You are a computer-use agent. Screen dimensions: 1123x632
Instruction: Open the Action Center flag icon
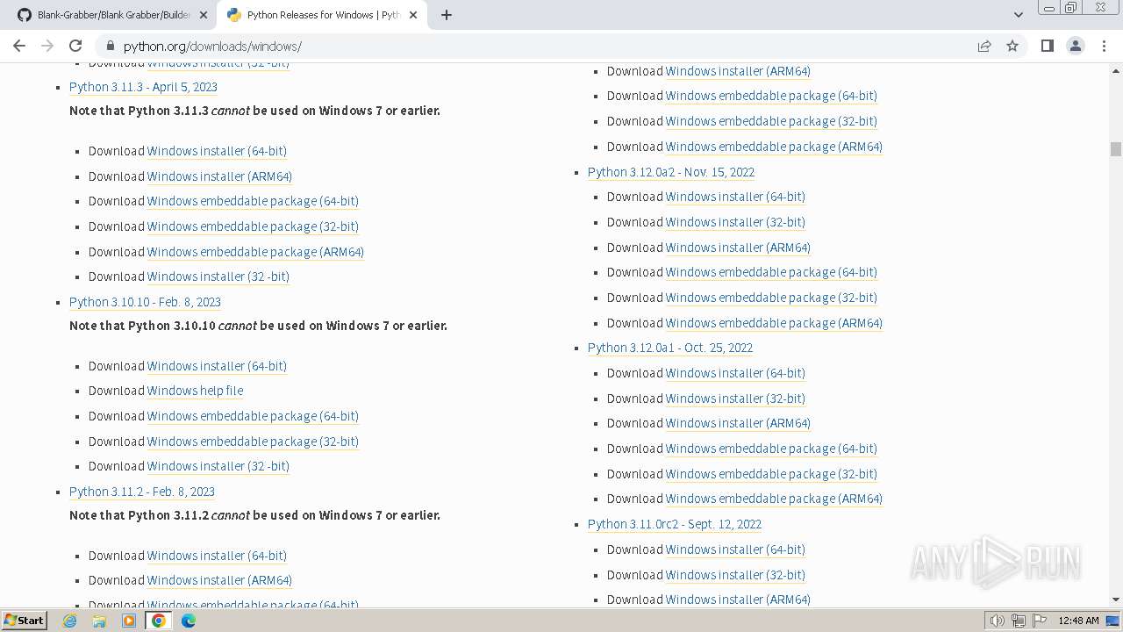coord(1039,621)
